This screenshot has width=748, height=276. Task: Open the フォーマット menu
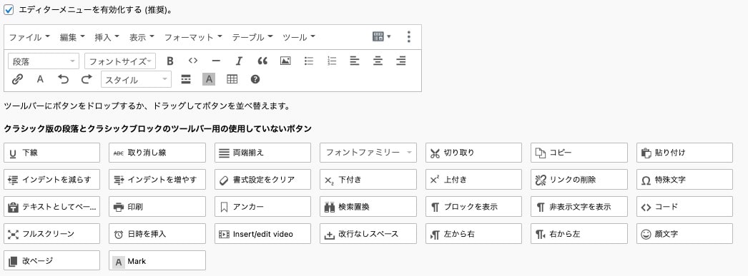193,37
